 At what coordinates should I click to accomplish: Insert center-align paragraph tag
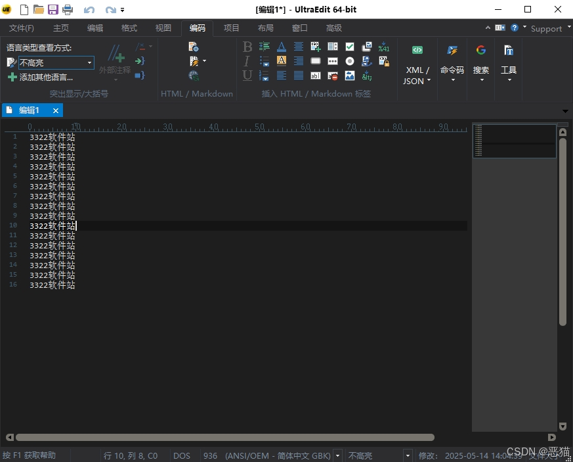tap(299, 47)
